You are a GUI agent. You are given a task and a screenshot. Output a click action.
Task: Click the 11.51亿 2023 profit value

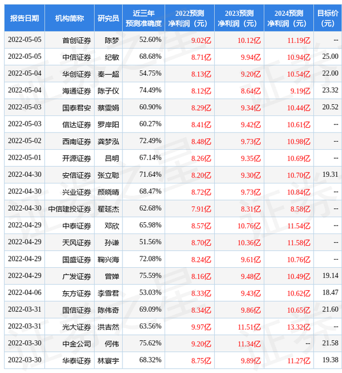(249, 327)
